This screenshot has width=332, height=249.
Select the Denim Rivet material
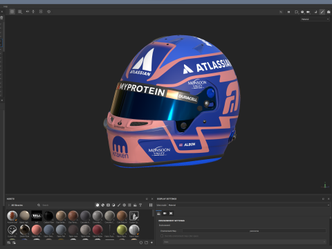(x=24, y=230)
